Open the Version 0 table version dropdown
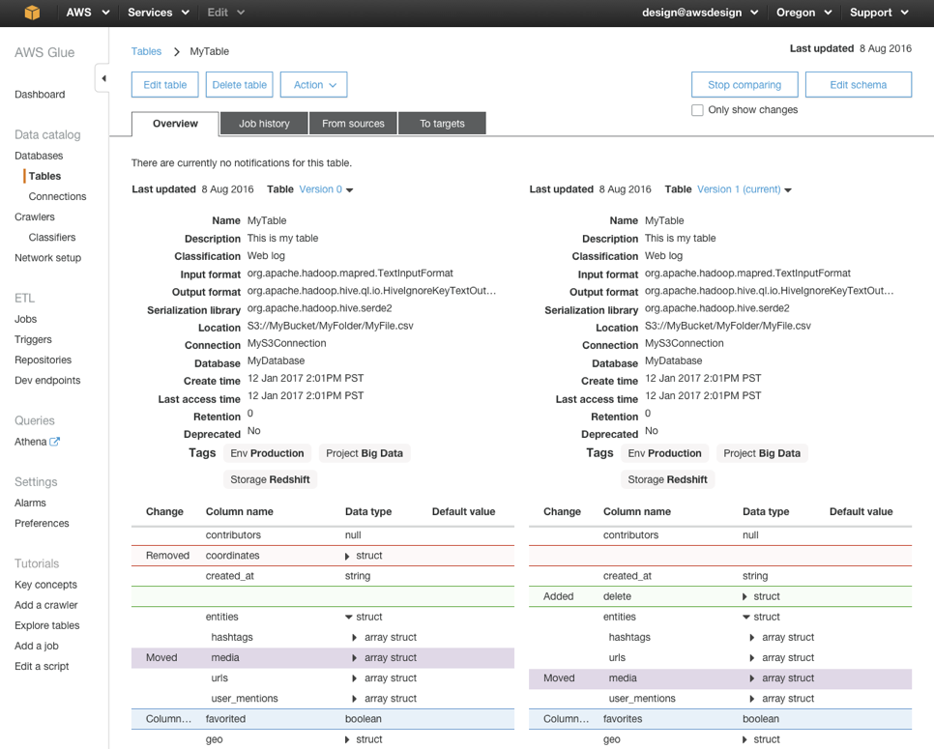The image size is (934, 749). [x=326, y=189]
